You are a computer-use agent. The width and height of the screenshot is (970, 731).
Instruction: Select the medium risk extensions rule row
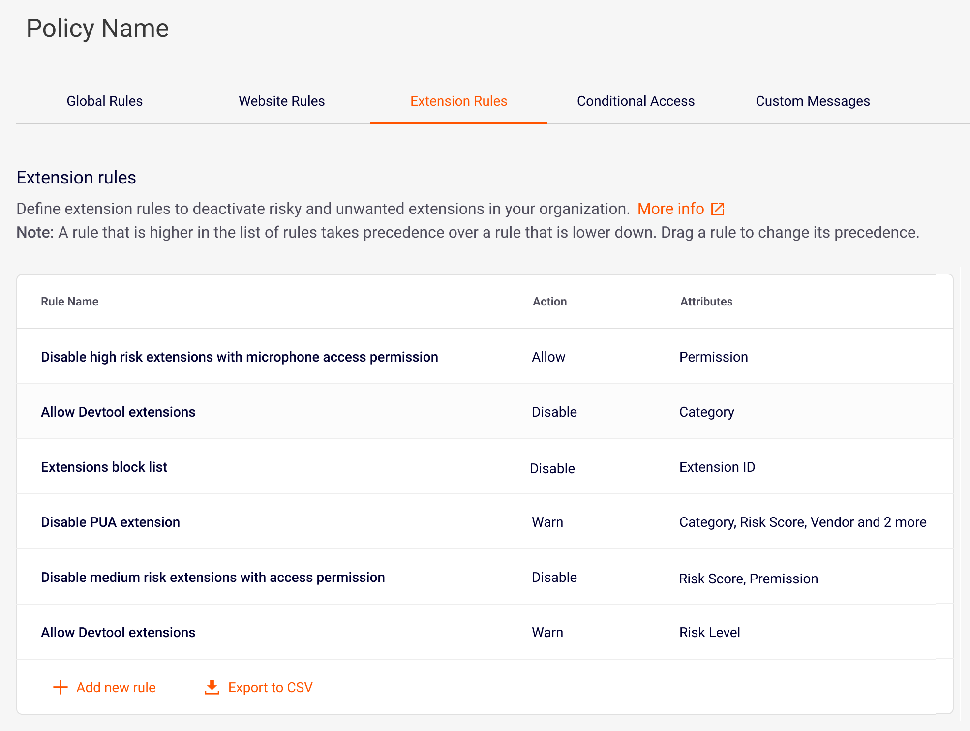tap(212, 577)
